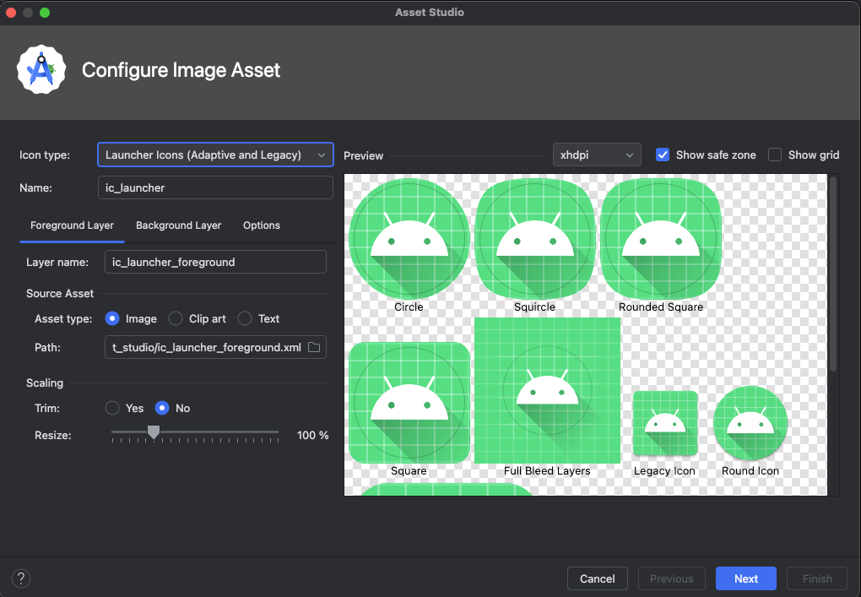
Task: Open the Icon type dropdown
Action: (x=215, y=155)
